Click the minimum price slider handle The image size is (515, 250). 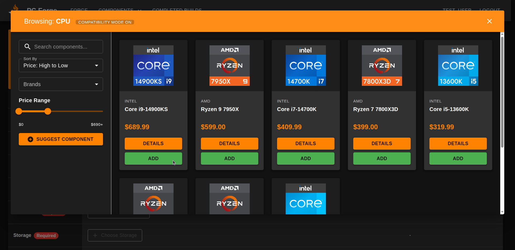[19, 111]
